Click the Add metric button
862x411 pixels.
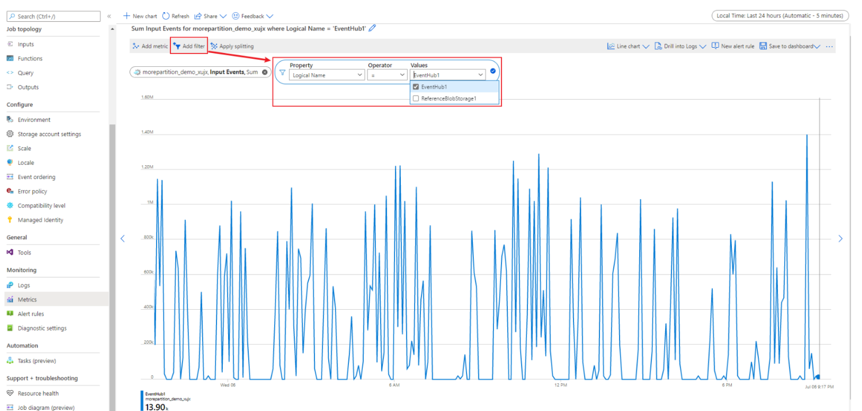pyautogui.click(x=150, y=46)
